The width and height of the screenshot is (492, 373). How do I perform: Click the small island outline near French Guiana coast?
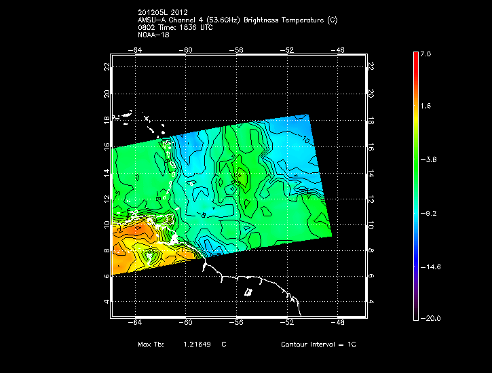[248, 292]
